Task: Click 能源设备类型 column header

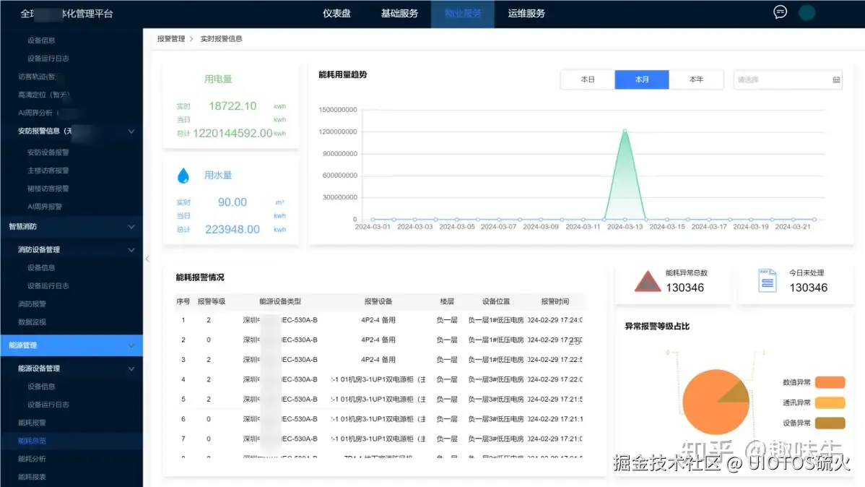Action: tap(280, 301)
